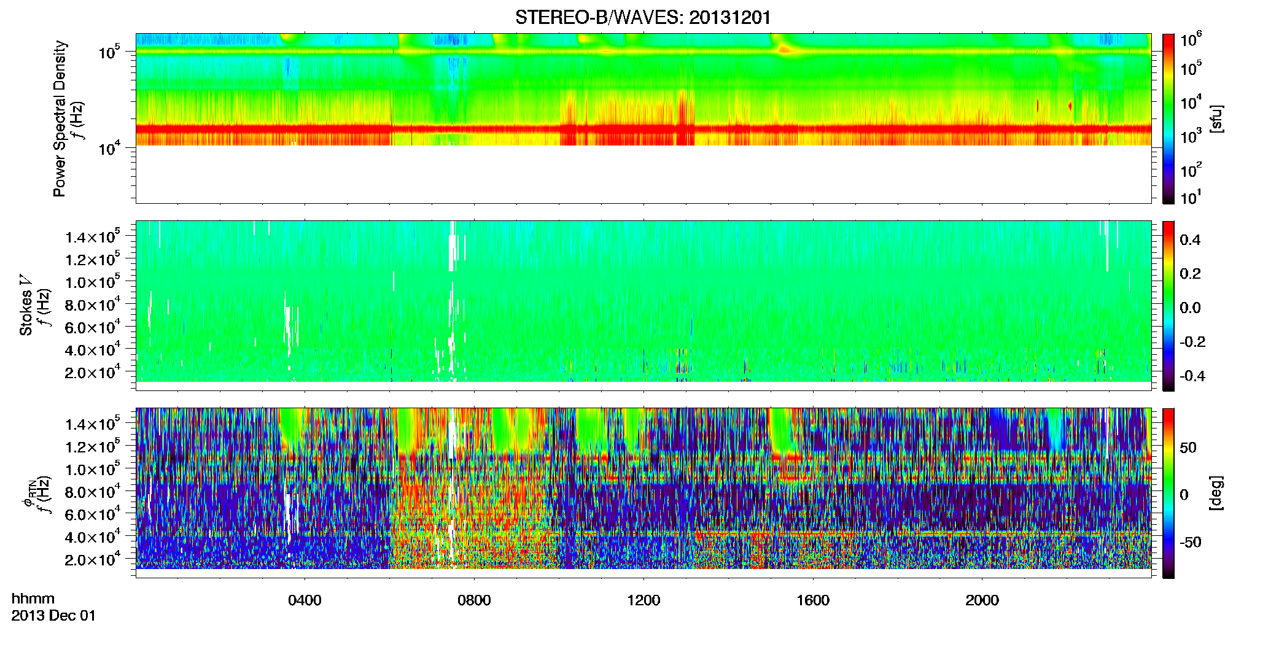The height and width of the screenshot is (663, 1287).
Task: Click the hhmm time format label
Action: click(33, 599)
